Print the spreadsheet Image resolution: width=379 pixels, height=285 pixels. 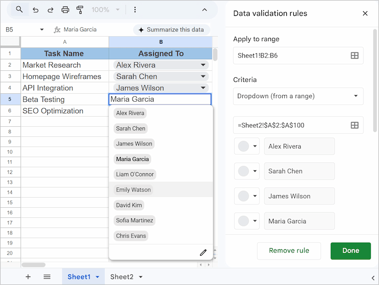pos(65,10)
